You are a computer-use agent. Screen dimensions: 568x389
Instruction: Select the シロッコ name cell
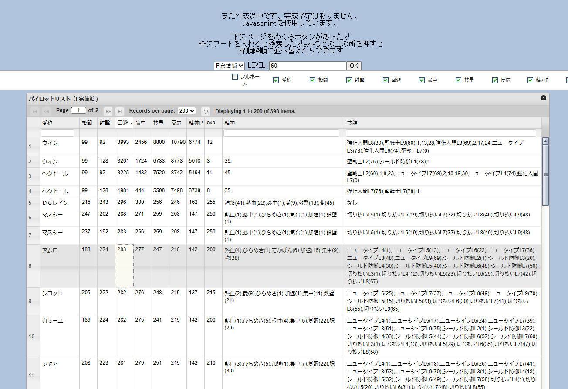point(60,301)
